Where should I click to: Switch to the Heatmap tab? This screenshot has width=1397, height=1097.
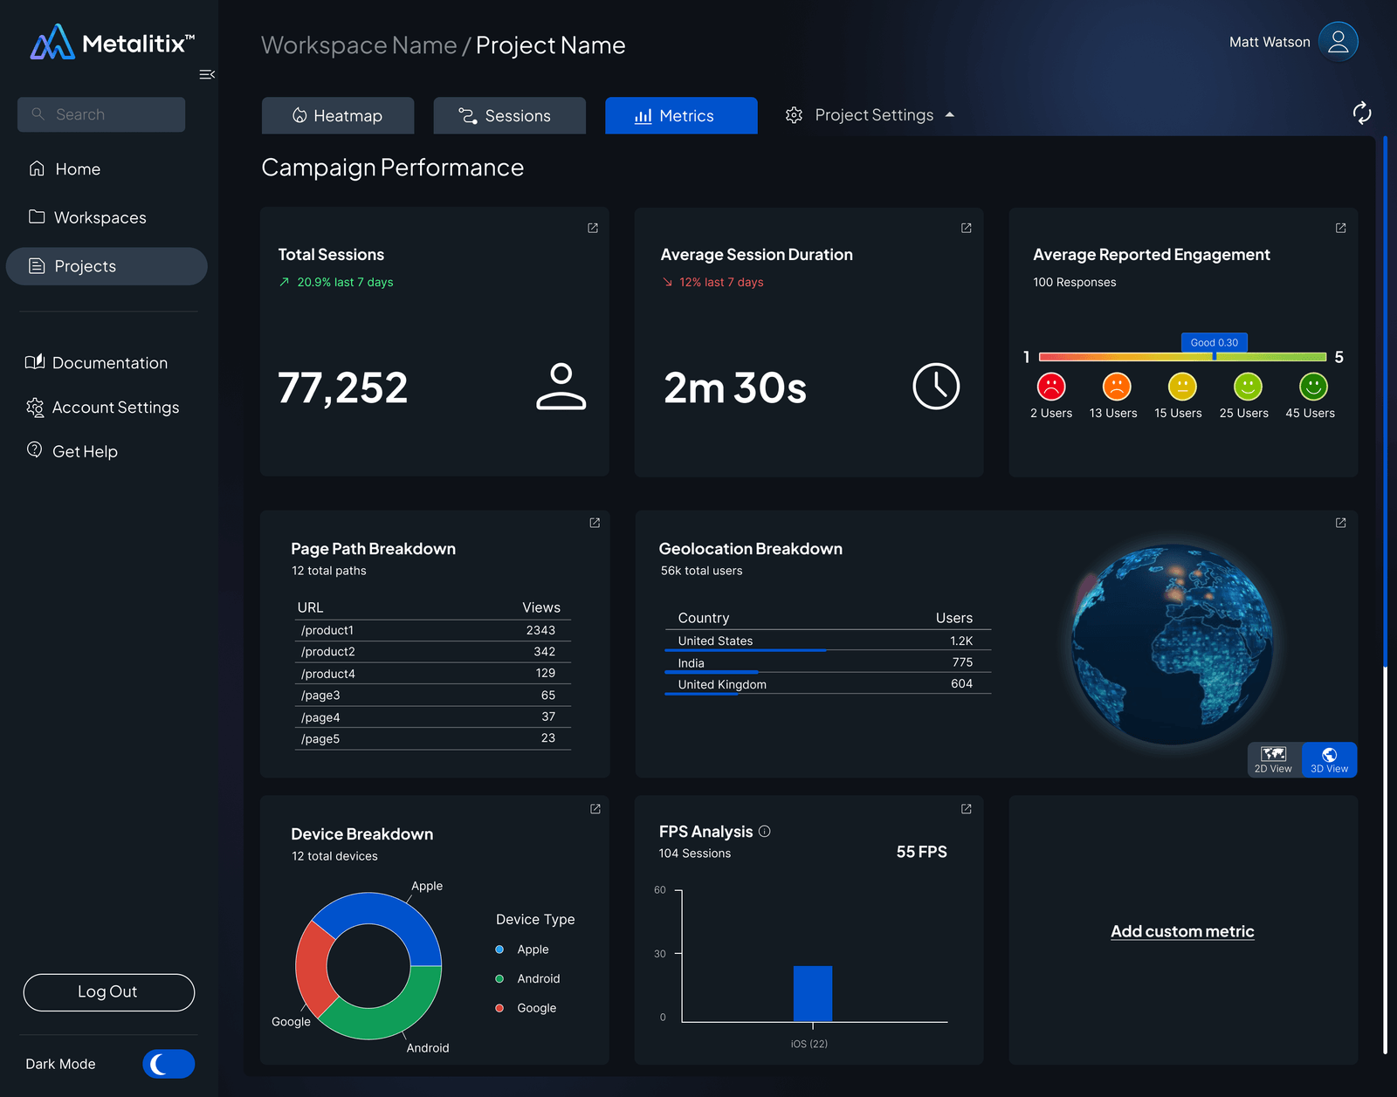click(x=338, y=114)
